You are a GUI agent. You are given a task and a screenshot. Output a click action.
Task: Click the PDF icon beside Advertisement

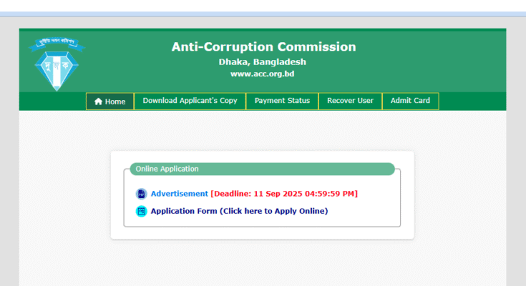(x=141, y=194)
